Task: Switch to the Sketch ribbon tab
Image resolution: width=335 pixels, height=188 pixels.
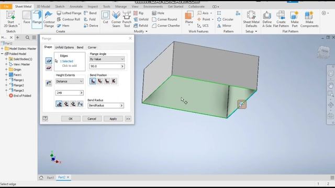Action: 60,7
